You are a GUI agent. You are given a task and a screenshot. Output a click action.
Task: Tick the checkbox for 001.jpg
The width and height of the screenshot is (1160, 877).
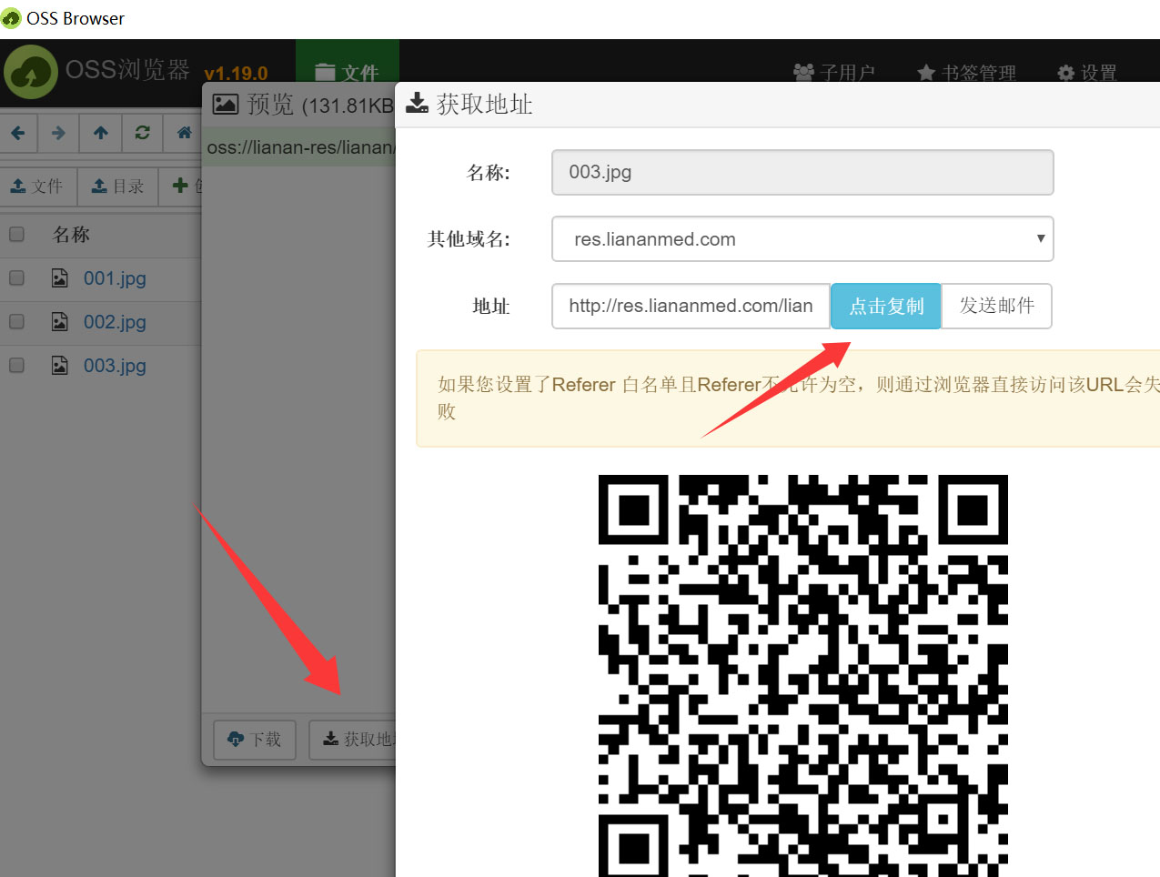point(16,278)
